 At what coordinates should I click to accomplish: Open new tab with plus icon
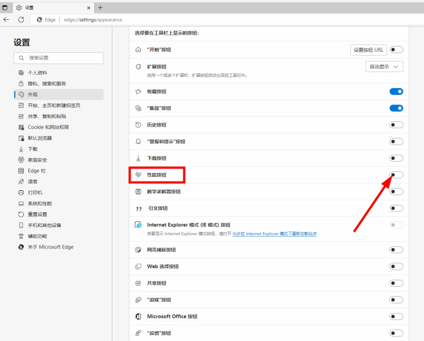tap(100, 7)
